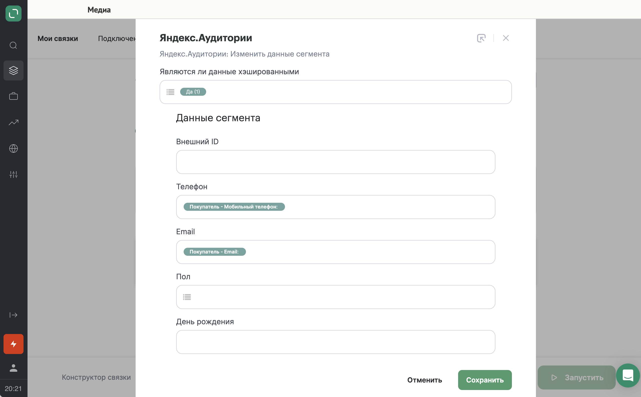Image resolution: width=641 pixels, height=397 pixels.
Task: Close the Яндекс.Аудитории dialog
Action: click(x=506, y=38)
